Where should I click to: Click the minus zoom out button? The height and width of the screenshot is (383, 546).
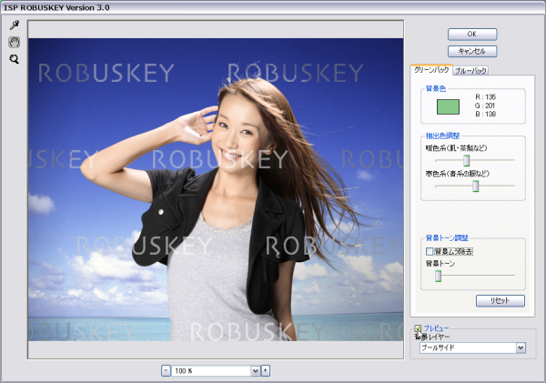167,371
